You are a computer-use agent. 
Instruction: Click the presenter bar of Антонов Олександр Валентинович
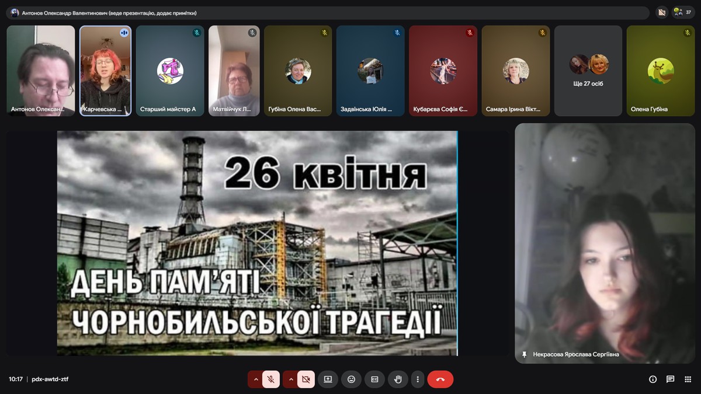[x=329, y=13]
